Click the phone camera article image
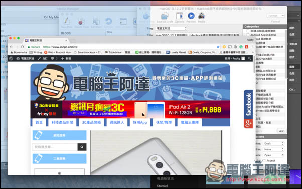This screenshot has height=189, width=302. click(156, 152)
